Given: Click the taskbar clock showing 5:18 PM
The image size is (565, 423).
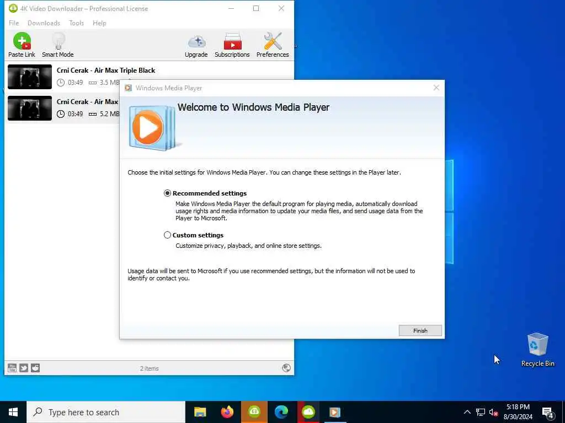Looking at the screenshot, I should click(518, 412).
